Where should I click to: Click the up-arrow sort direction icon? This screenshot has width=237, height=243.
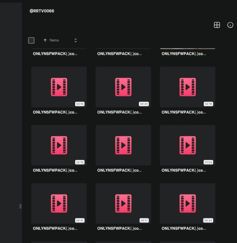[45, 40]
